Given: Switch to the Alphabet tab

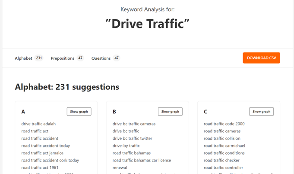Looking at the screenshot, I should point(23,58).
